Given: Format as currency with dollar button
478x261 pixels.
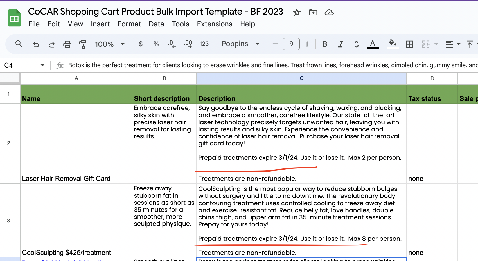Looking at the screenshot, I should tap(141, 44).
